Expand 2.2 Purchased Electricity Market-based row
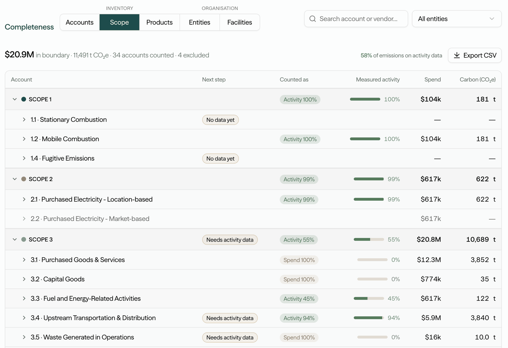Screen dimensions: 508x348 (x=24, y=219)
